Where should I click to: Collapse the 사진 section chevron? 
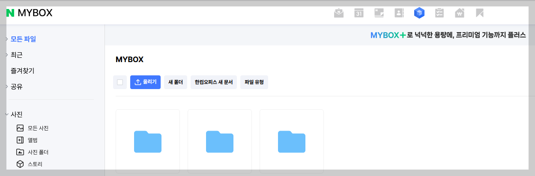coord(6,114)
